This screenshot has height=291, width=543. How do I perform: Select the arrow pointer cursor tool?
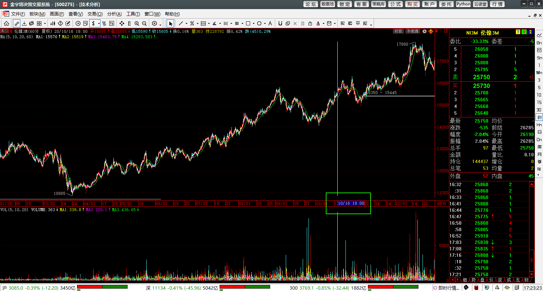[x=170, y=23]
